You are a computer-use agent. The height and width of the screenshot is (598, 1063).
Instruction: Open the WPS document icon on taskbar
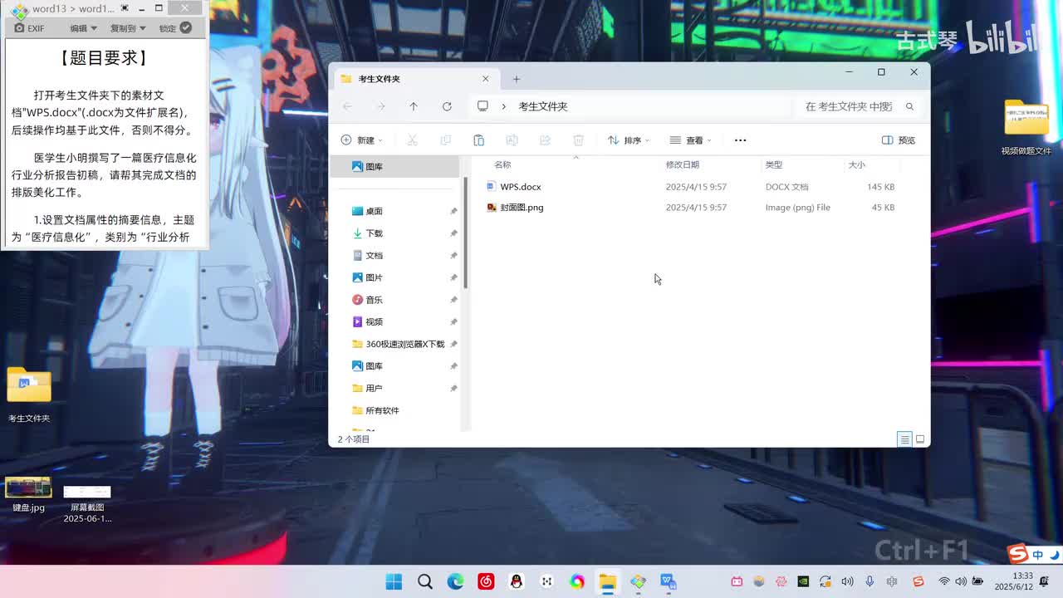tap(669, 581)
